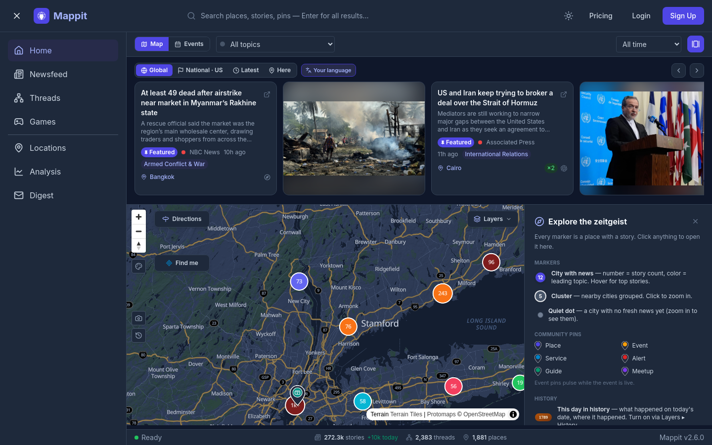Open Threads in the sidebar

pyautogui.click(x=63, y=98)
